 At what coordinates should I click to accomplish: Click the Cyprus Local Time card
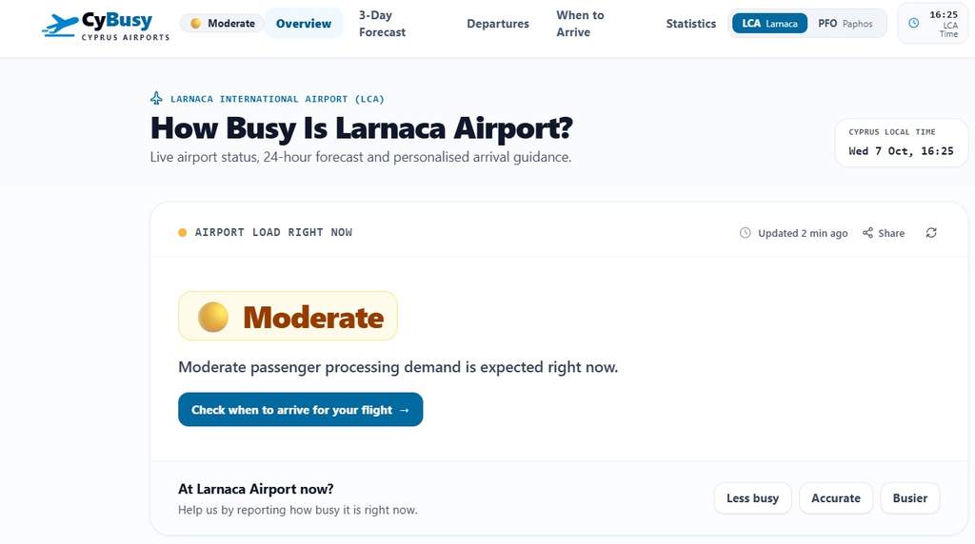tap(901, 143)
